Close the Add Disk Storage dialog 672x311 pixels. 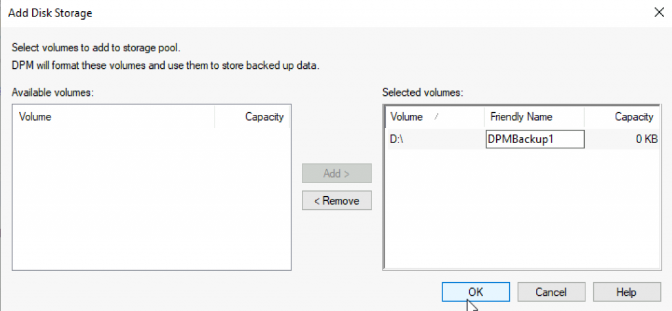659,12
